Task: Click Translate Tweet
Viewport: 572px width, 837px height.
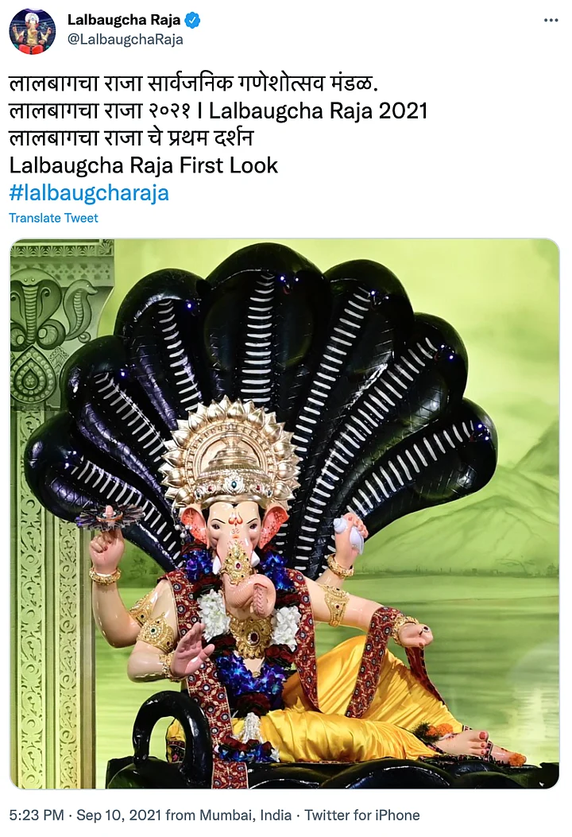Action: click(x=53, y=218)
